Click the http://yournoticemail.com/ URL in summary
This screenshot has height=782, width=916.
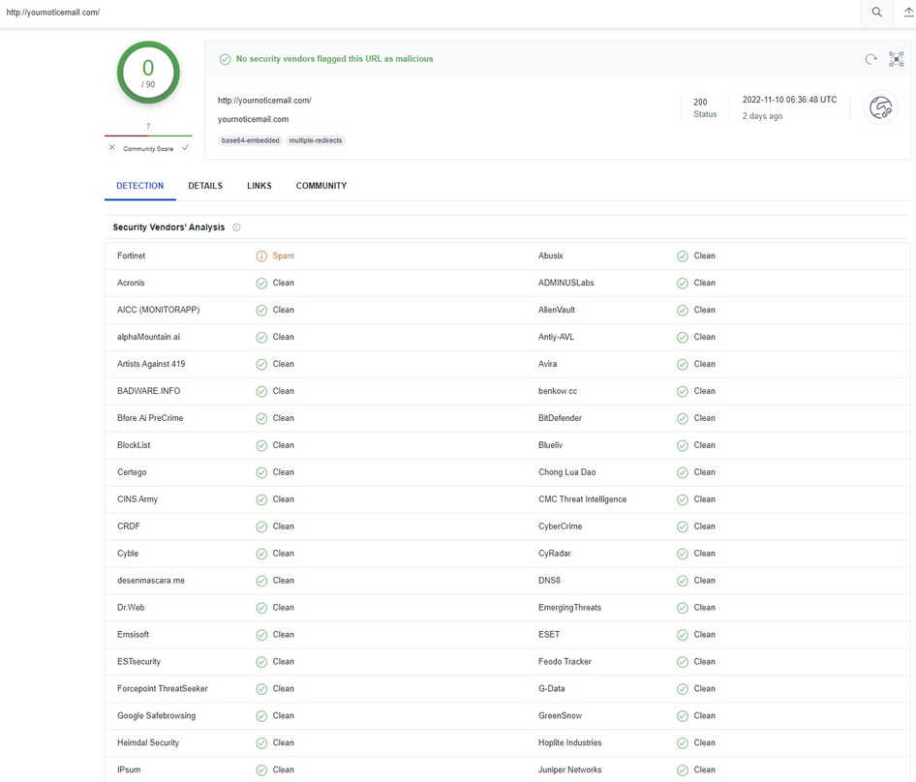tap(264, 101)
